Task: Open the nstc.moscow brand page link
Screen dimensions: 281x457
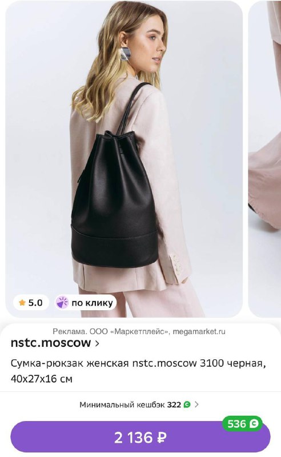Action: (55, 343)
